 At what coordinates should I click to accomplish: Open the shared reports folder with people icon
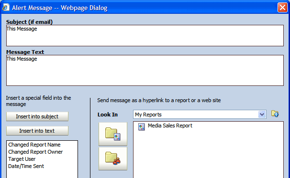(x=113, y=158)
